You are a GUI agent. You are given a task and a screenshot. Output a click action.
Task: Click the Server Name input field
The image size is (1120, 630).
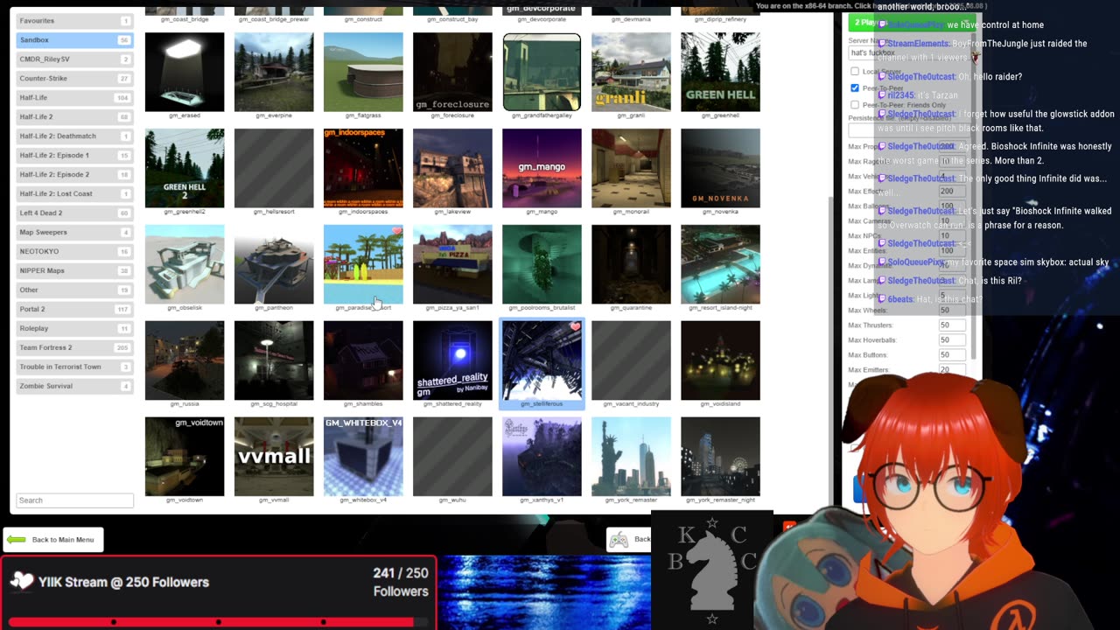pos(906,53)
